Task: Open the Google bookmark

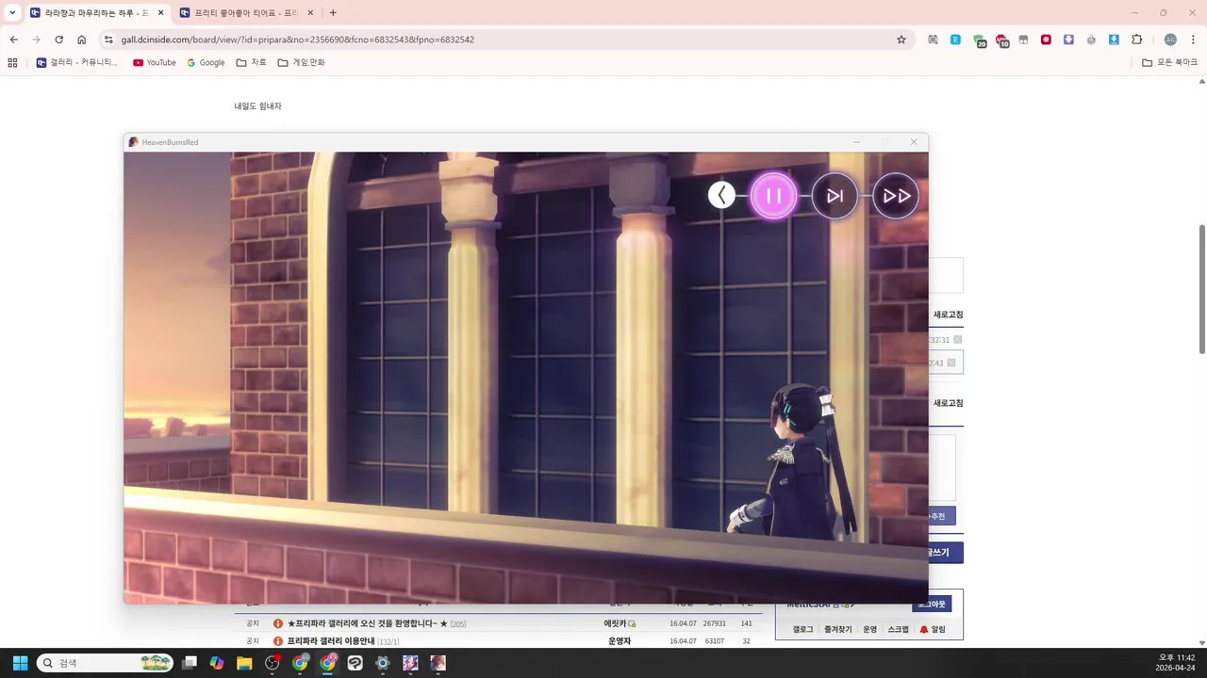Action: coord(206,62)
